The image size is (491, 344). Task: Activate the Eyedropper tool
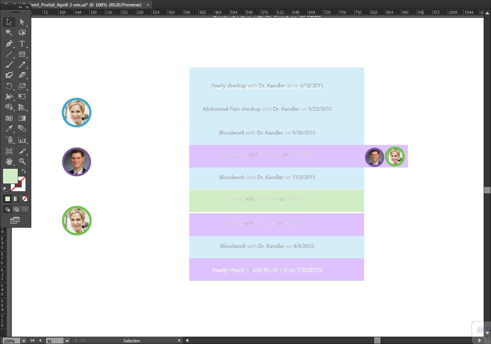tap(9, 129)
